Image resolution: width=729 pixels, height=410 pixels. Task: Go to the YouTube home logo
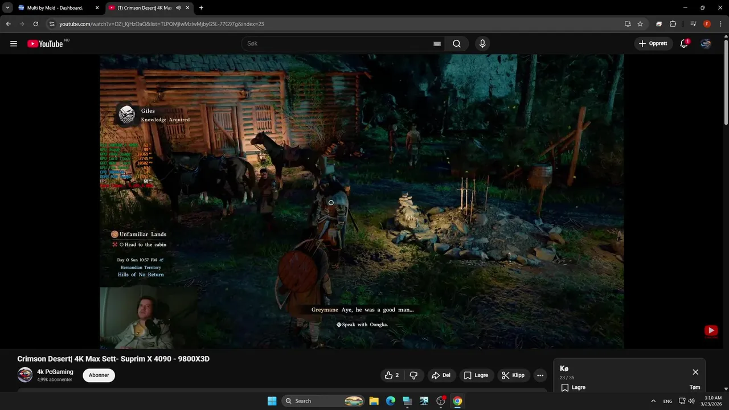point(45,44)
